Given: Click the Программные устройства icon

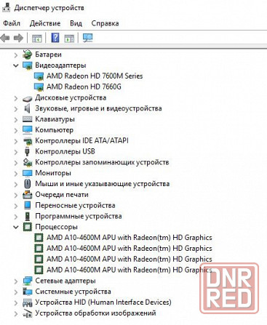Looking at the screenshot, I should click(27, 216).
